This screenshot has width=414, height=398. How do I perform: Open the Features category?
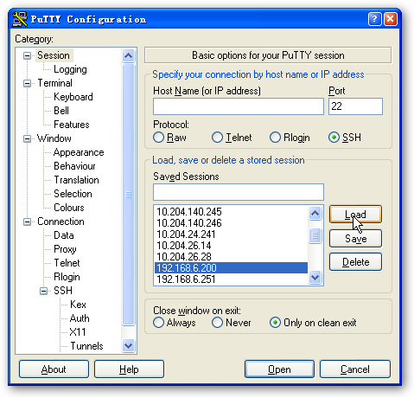click(x=72, y=125)
